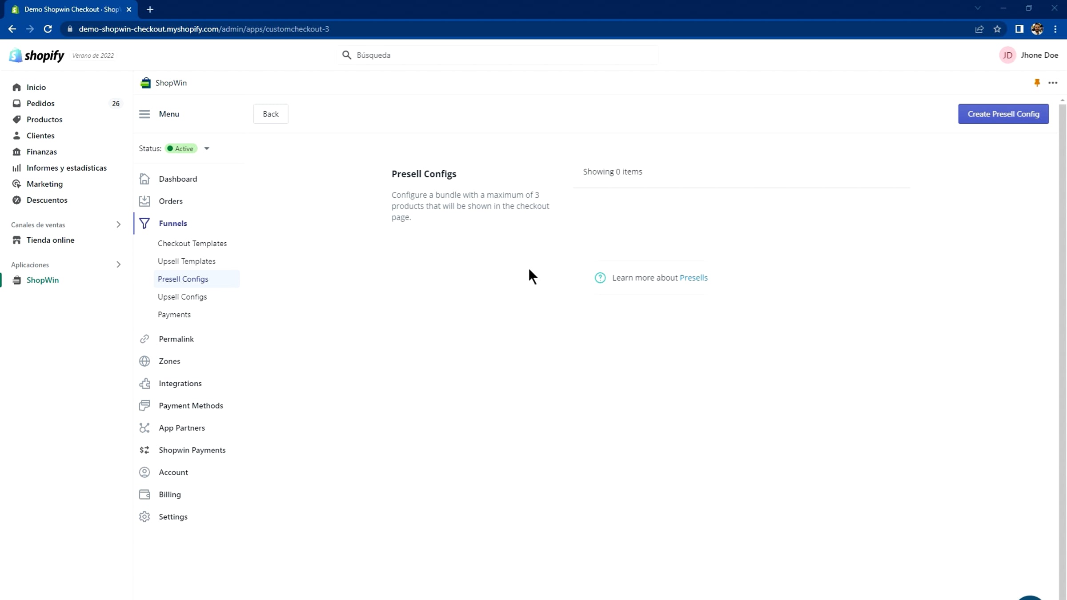Click the Shopwin Payments dollar icon
This screenshot has height=600, width=1067.
tap(144, 450)
